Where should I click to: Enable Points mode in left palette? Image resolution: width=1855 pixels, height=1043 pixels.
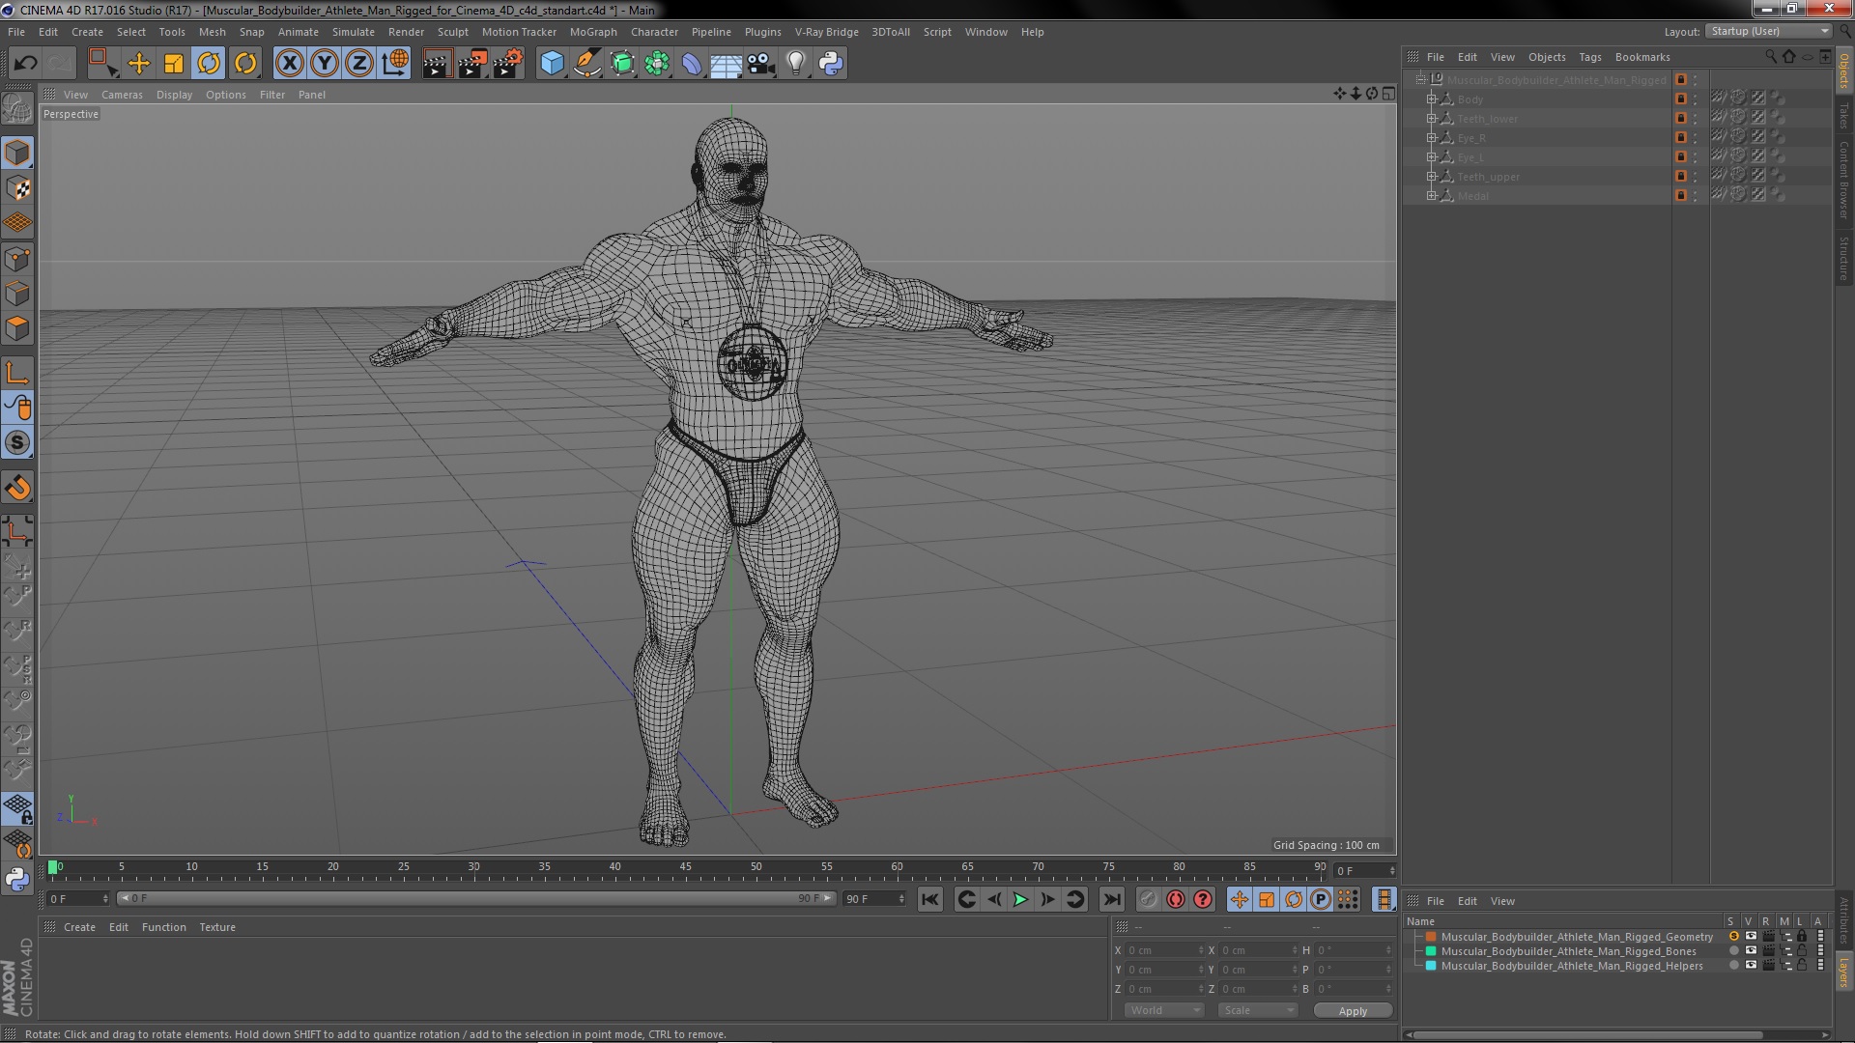tap(17, 259)
